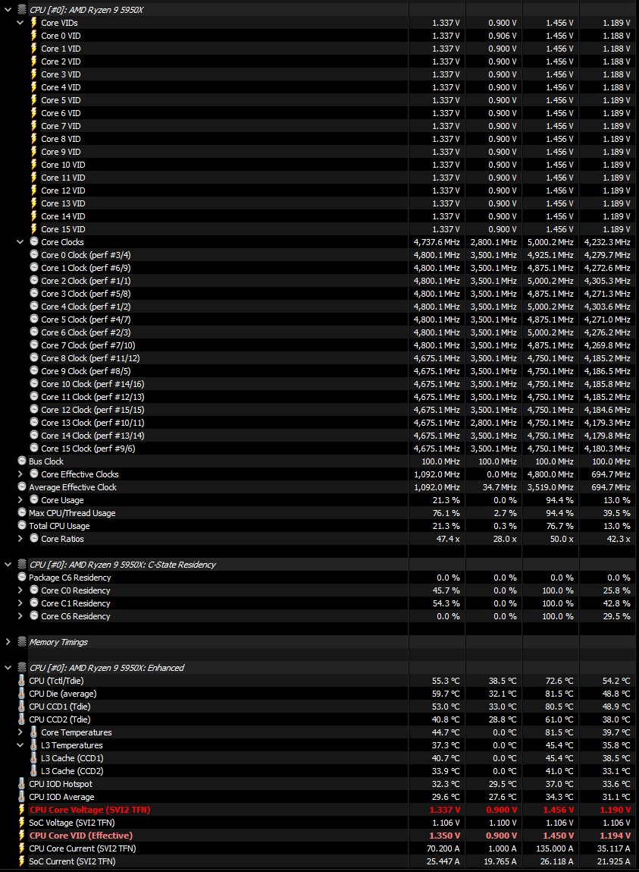Click the 4,305.3 MHz average of Core 2 Clock
This screenshot has height=872, width=639.
pos(607,280)
